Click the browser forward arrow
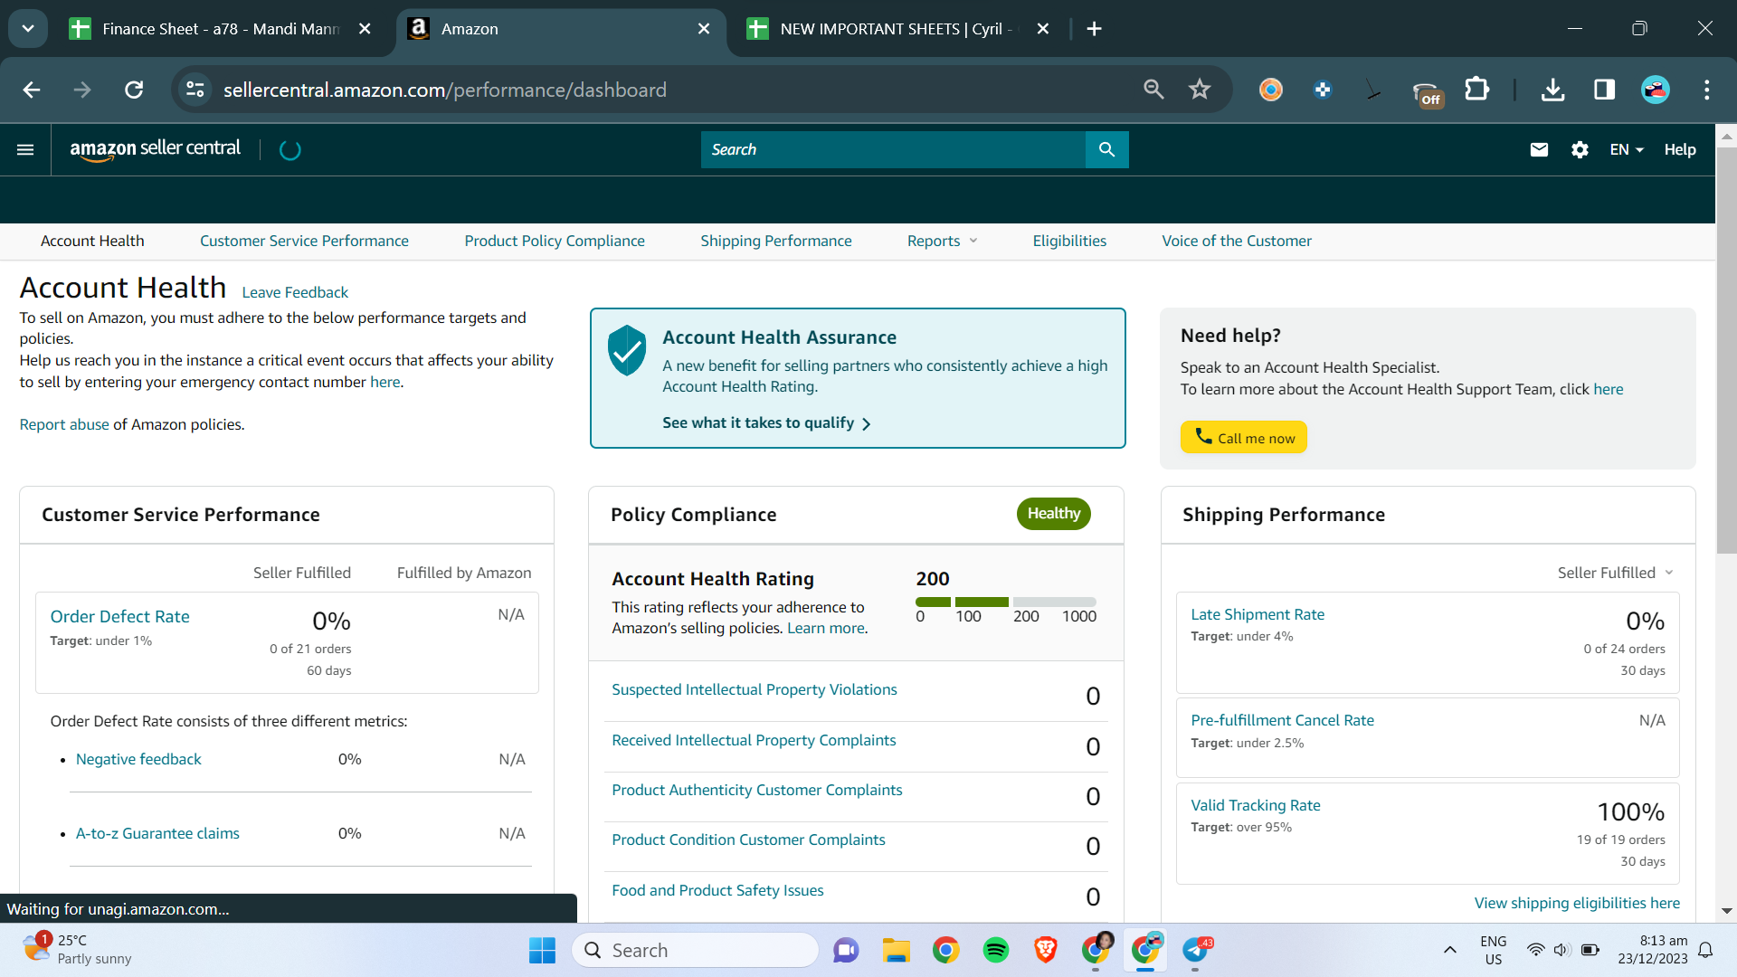 click(82, 90)
